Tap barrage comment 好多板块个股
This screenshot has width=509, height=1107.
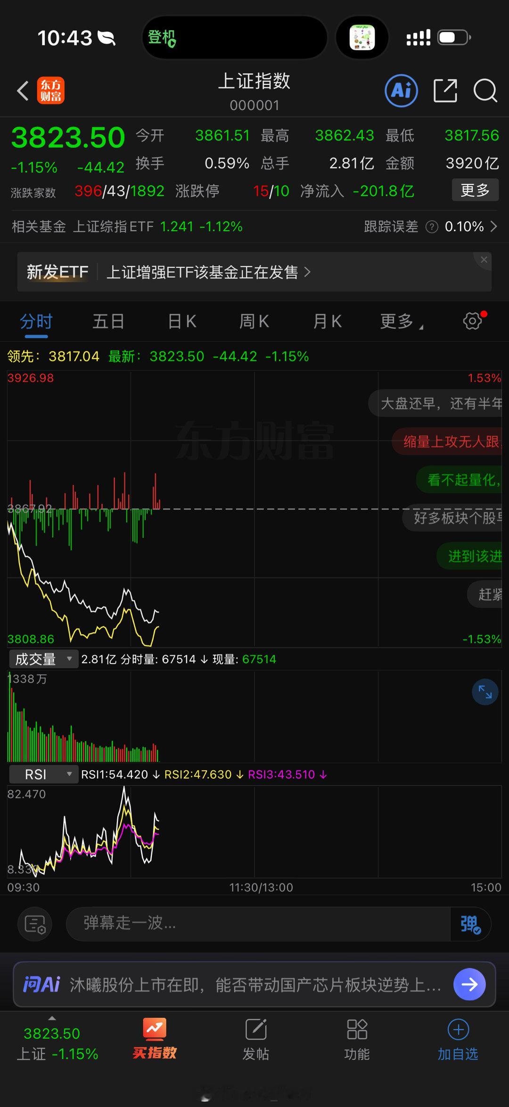tap(452, 518)
